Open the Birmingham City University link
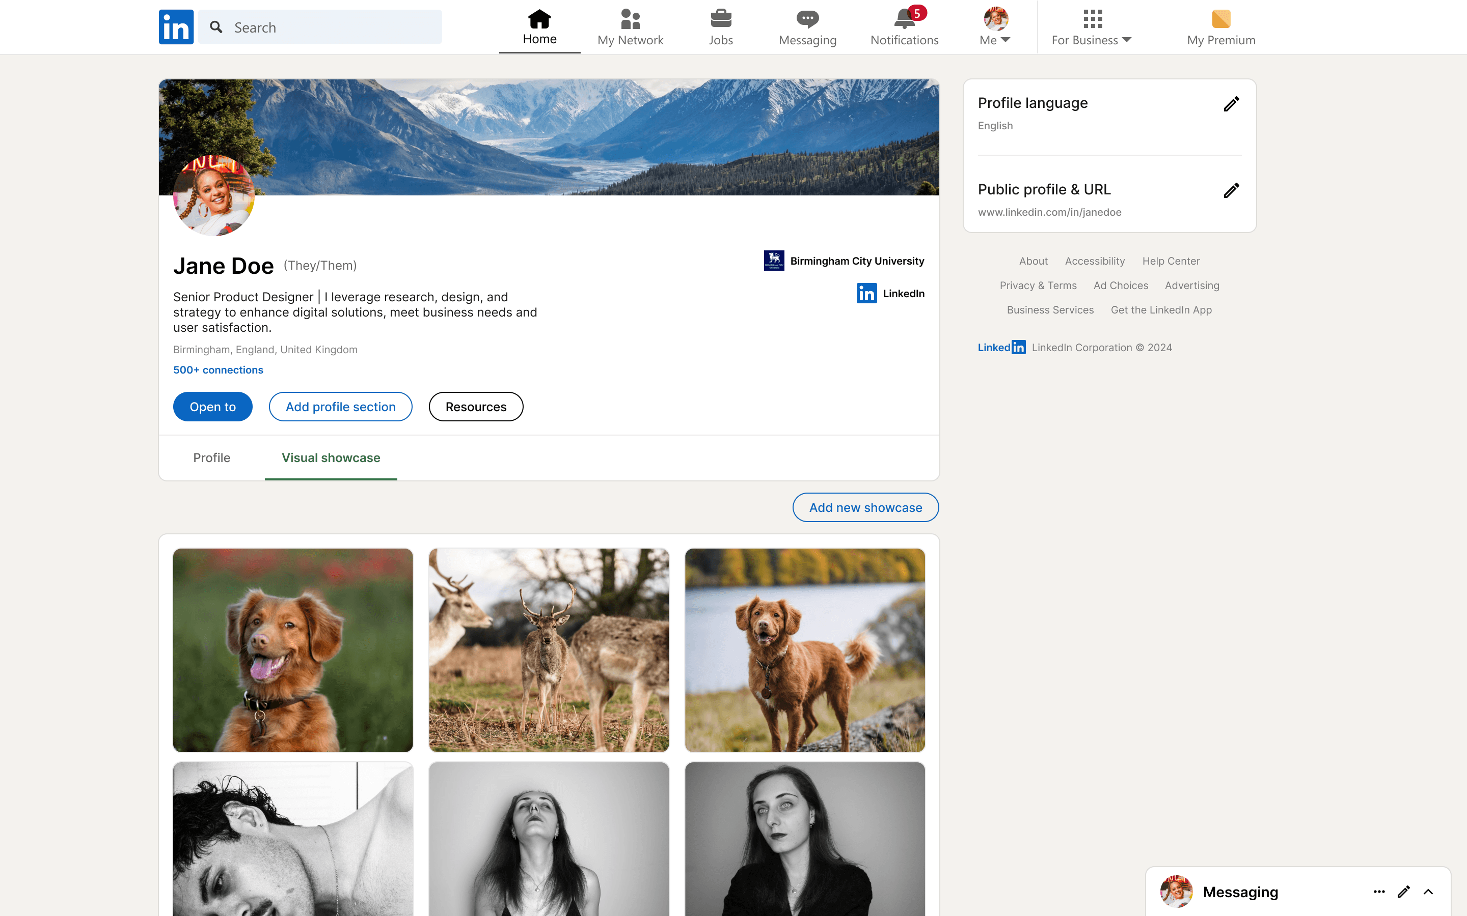1467x916 pixels. coord(857,261)
